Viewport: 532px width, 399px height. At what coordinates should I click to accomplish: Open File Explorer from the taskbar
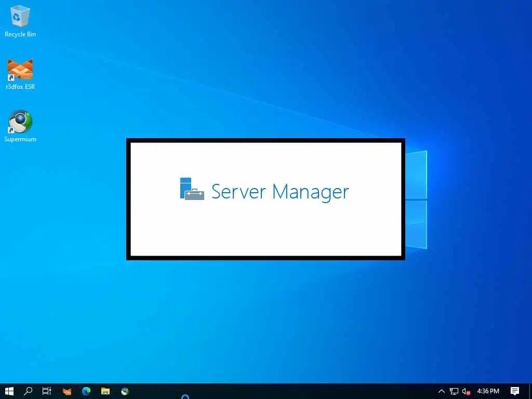(105, 391)
